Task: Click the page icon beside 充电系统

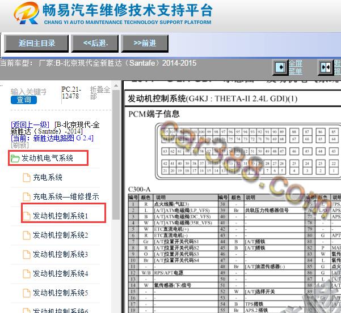Action: (x=27, y=178)
